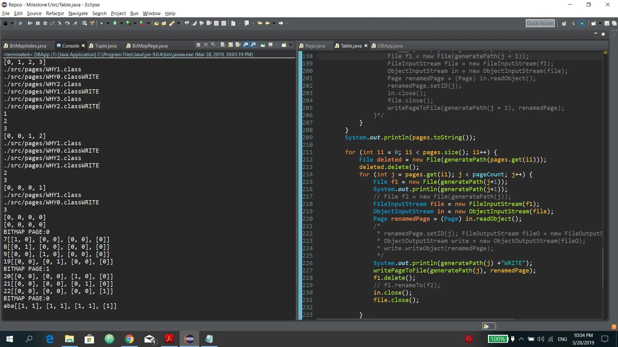Expand the Project dropdown in menu bar
618x347 pixels.
point(118,13)
